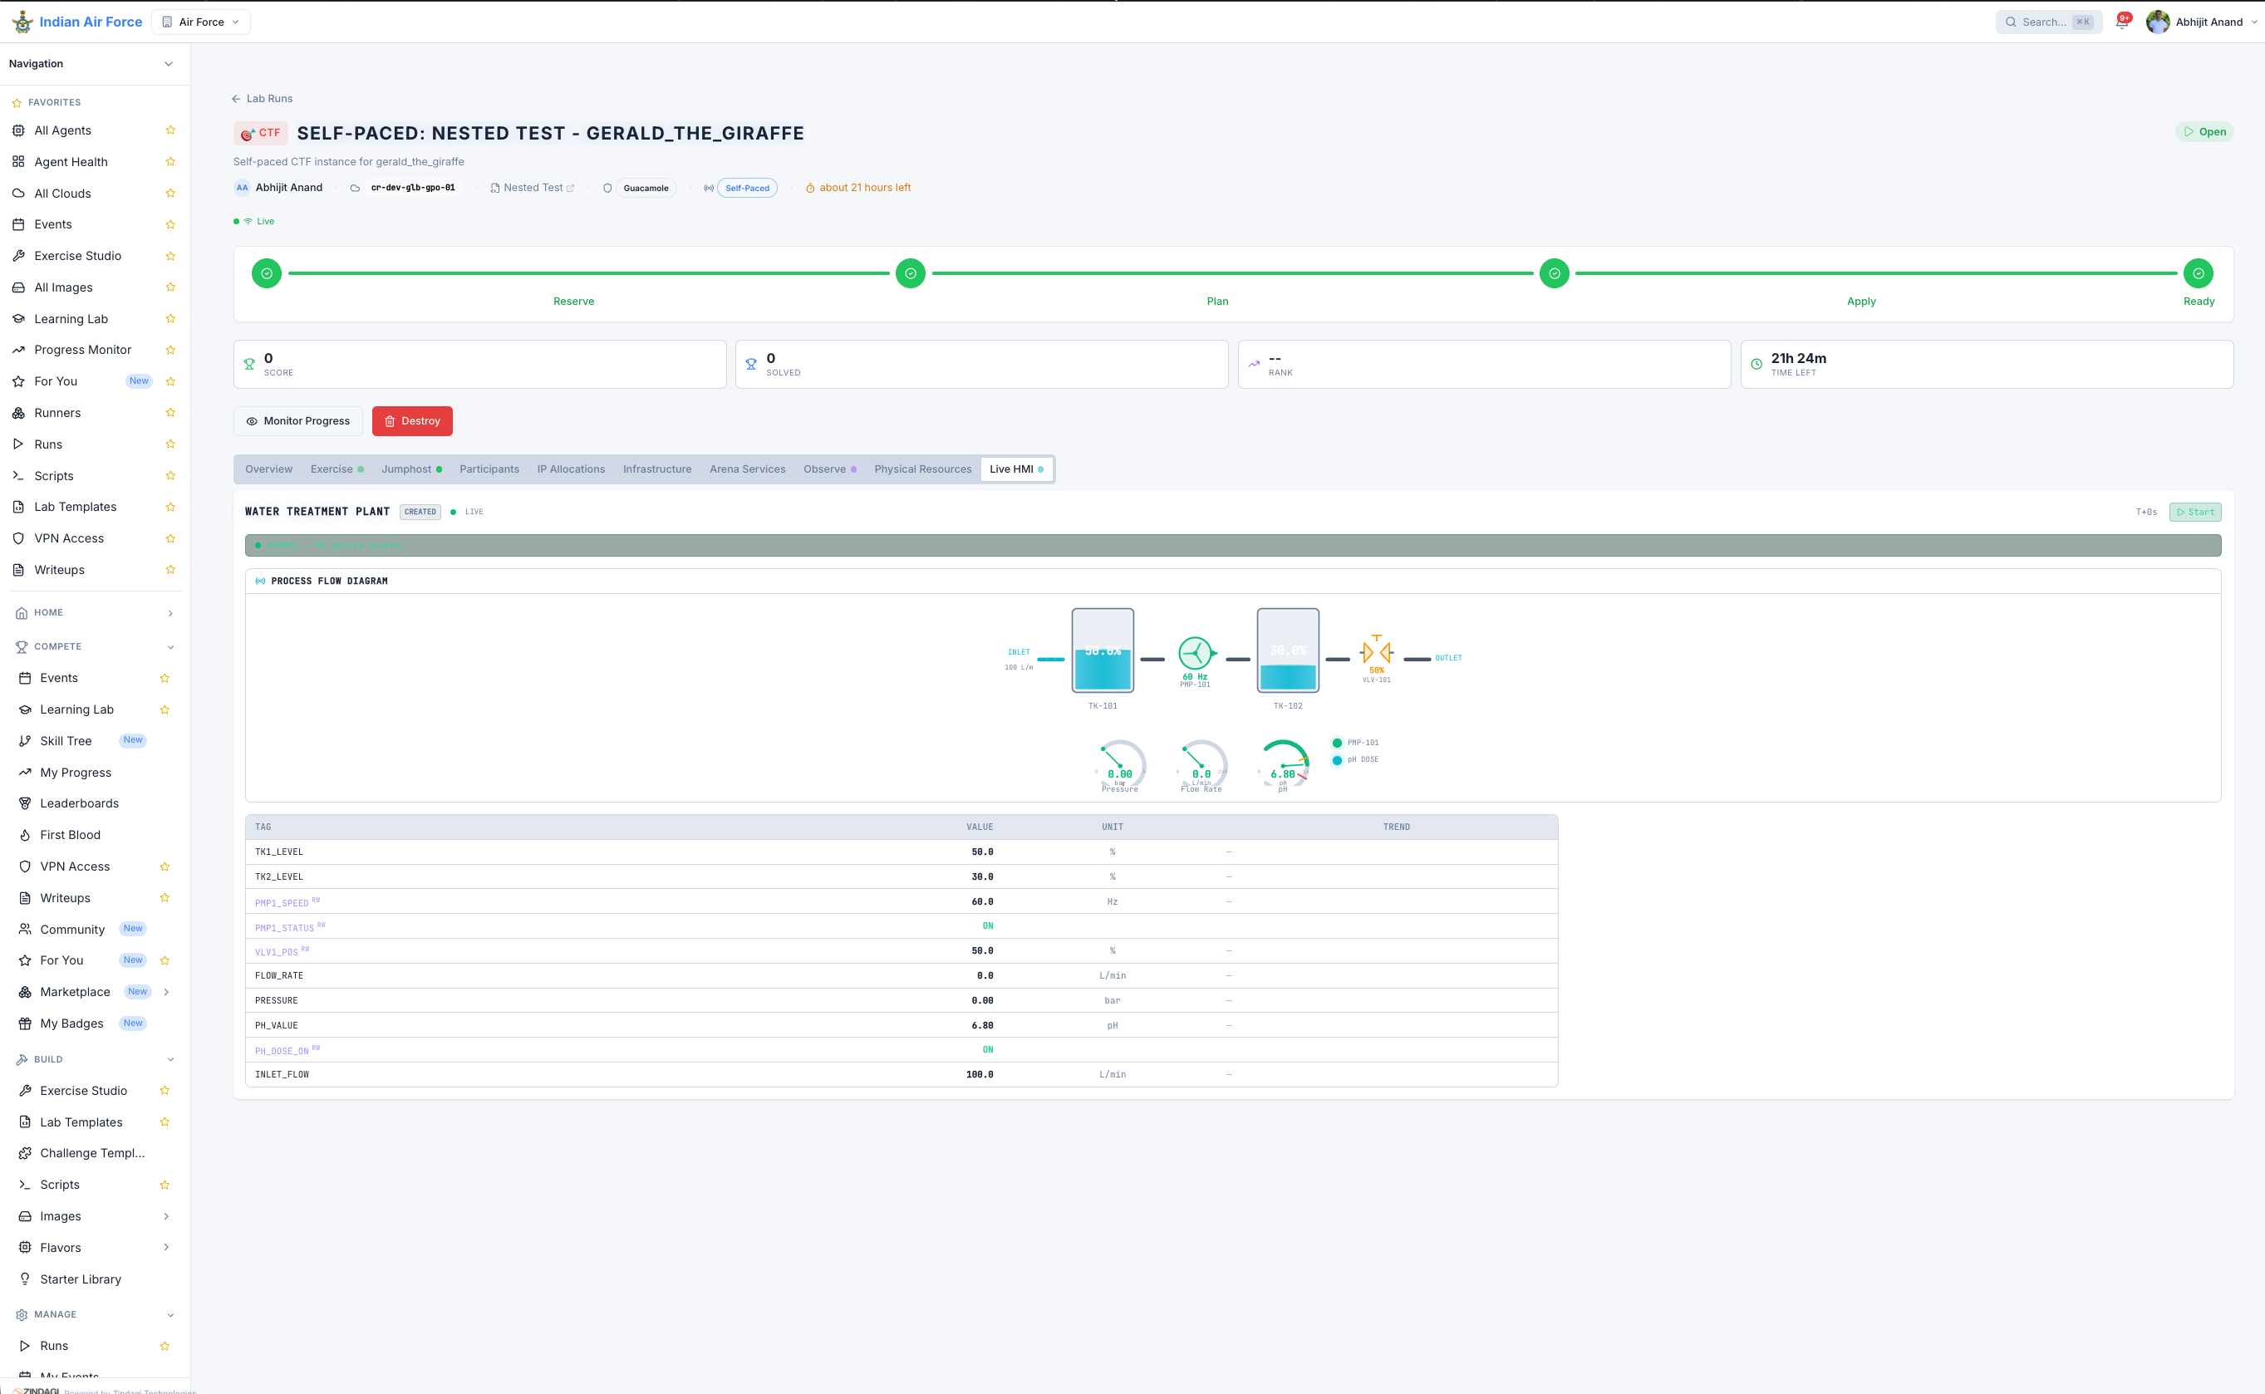Click the VLV-101 valve symbol
2265x1394 pixels.
[x=1376, y=652]
